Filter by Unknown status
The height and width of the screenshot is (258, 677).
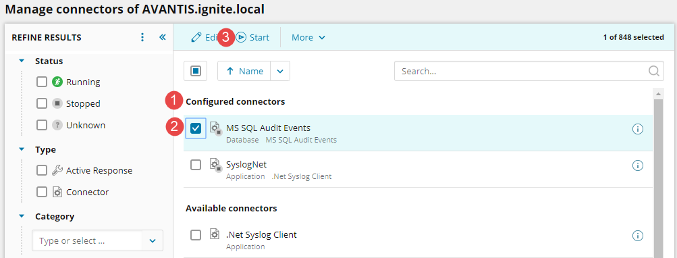[x=41, y=126]
